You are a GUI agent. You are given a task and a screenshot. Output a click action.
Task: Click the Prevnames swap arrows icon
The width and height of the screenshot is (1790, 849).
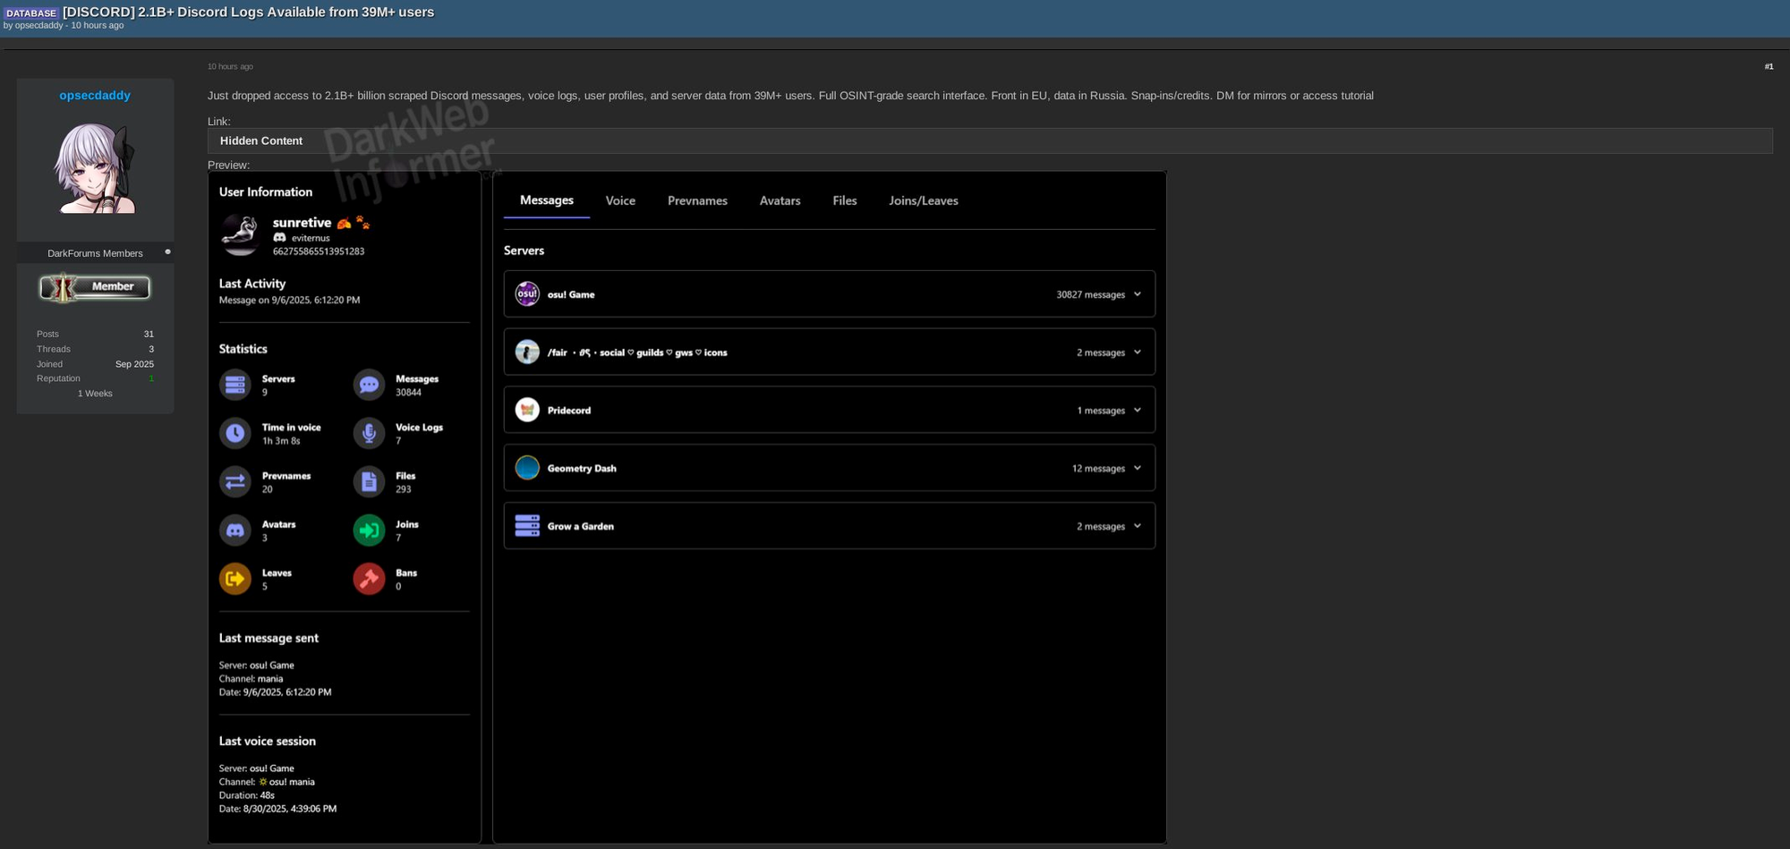(235, 482)
